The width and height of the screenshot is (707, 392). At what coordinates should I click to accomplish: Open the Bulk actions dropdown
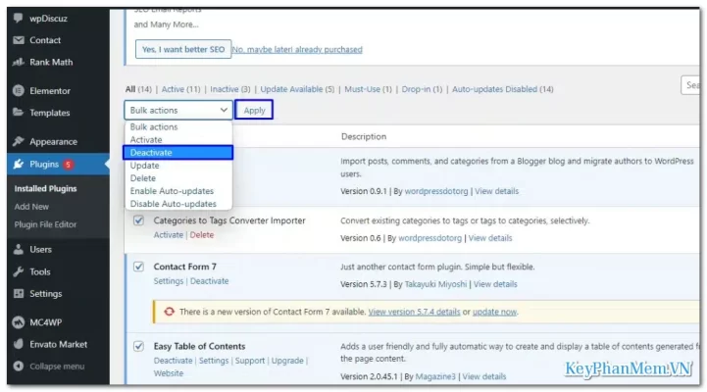point(178,111)
